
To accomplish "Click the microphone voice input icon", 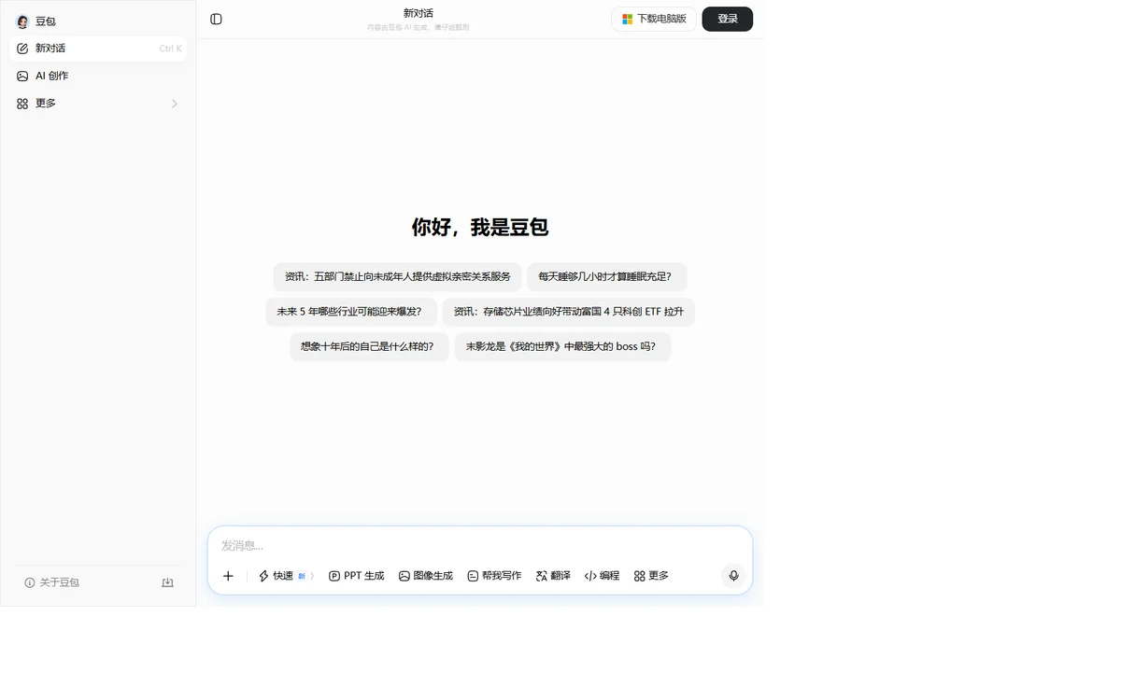I will point(733,576).
